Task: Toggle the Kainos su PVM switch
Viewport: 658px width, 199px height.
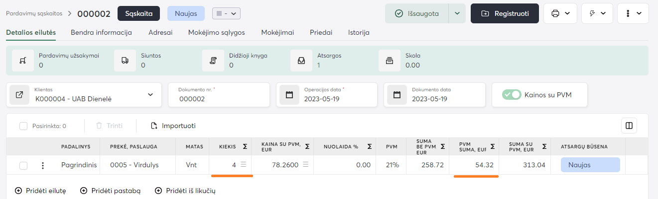Action: click(512, 94)
